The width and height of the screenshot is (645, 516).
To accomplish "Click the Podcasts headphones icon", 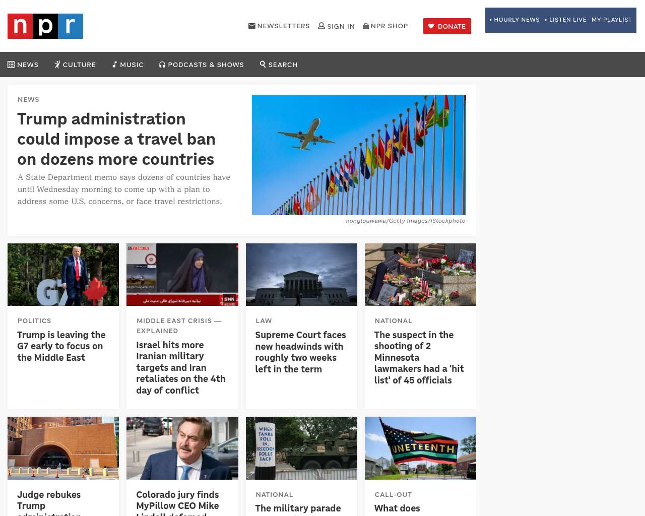I will [x=162, y=64].
